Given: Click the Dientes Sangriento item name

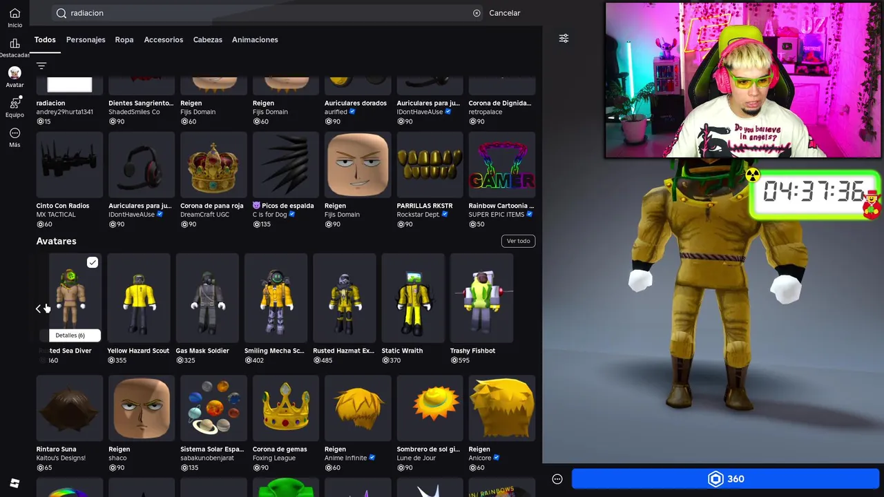Looking at the screenshot, I should pos(141,103).
